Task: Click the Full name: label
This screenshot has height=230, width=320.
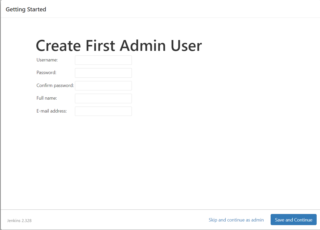Action: pos(47,98)
